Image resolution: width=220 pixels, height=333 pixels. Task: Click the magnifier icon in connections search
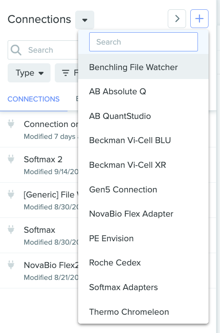16,50
